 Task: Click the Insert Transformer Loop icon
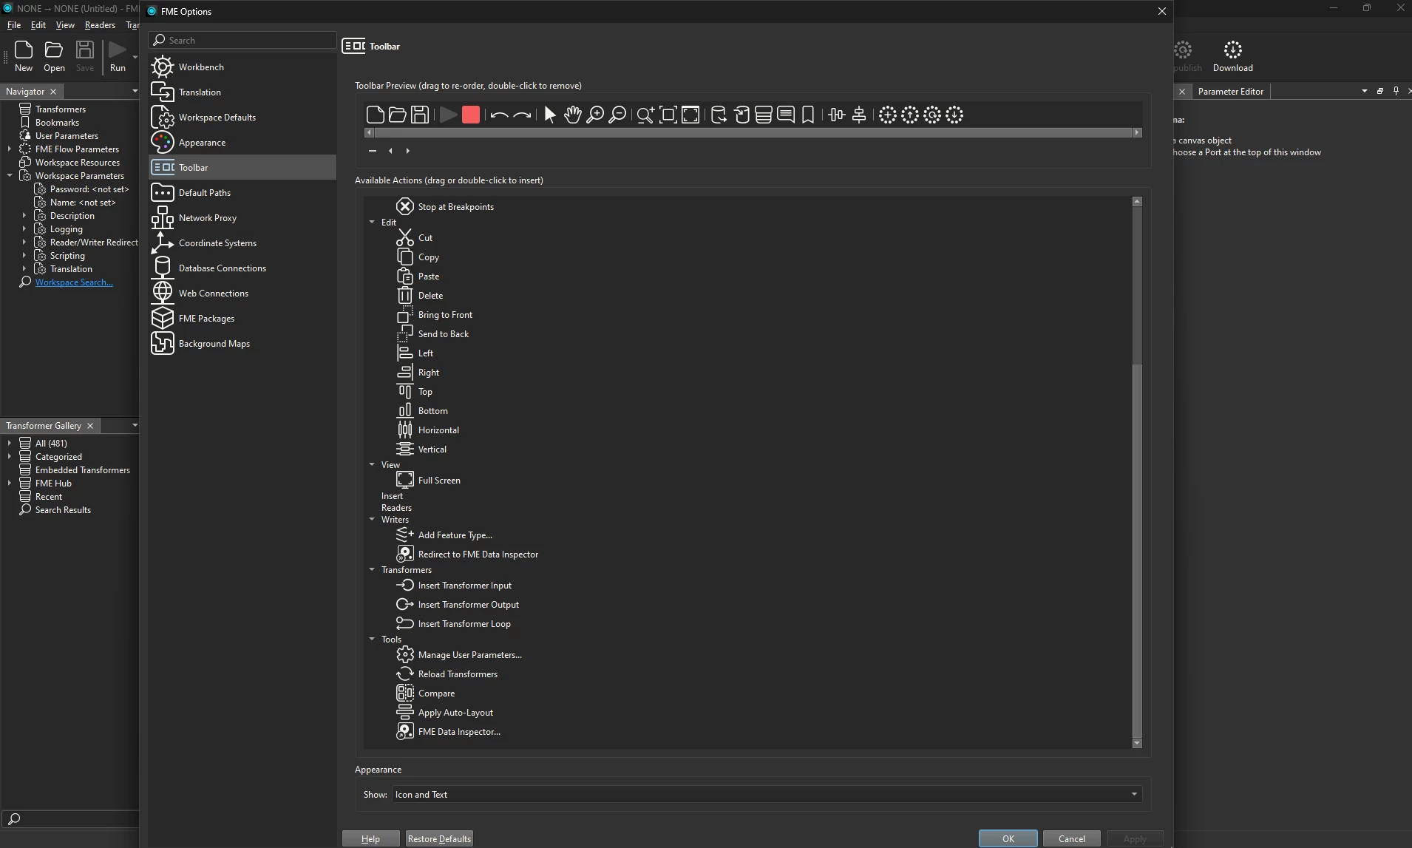[404, 624]
